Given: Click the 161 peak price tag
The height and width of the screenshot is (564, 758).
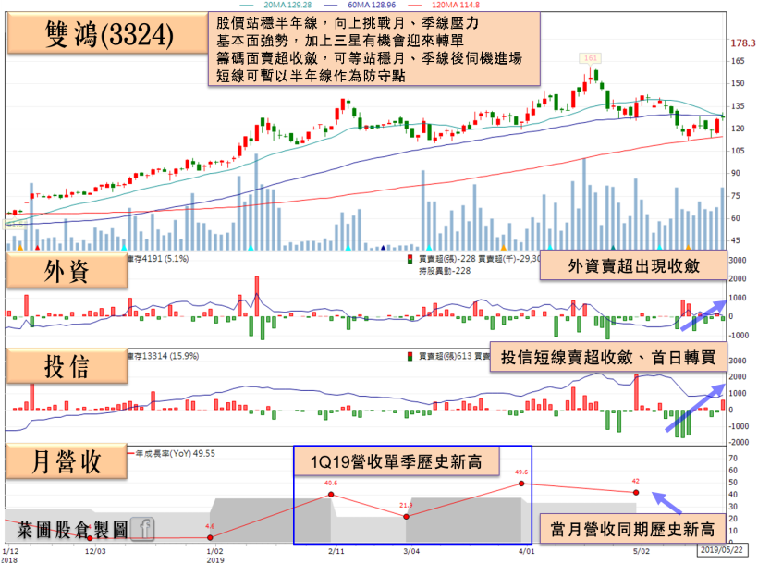Looking at the screenshot, I should pyautogui.click(x=590, y=57).
